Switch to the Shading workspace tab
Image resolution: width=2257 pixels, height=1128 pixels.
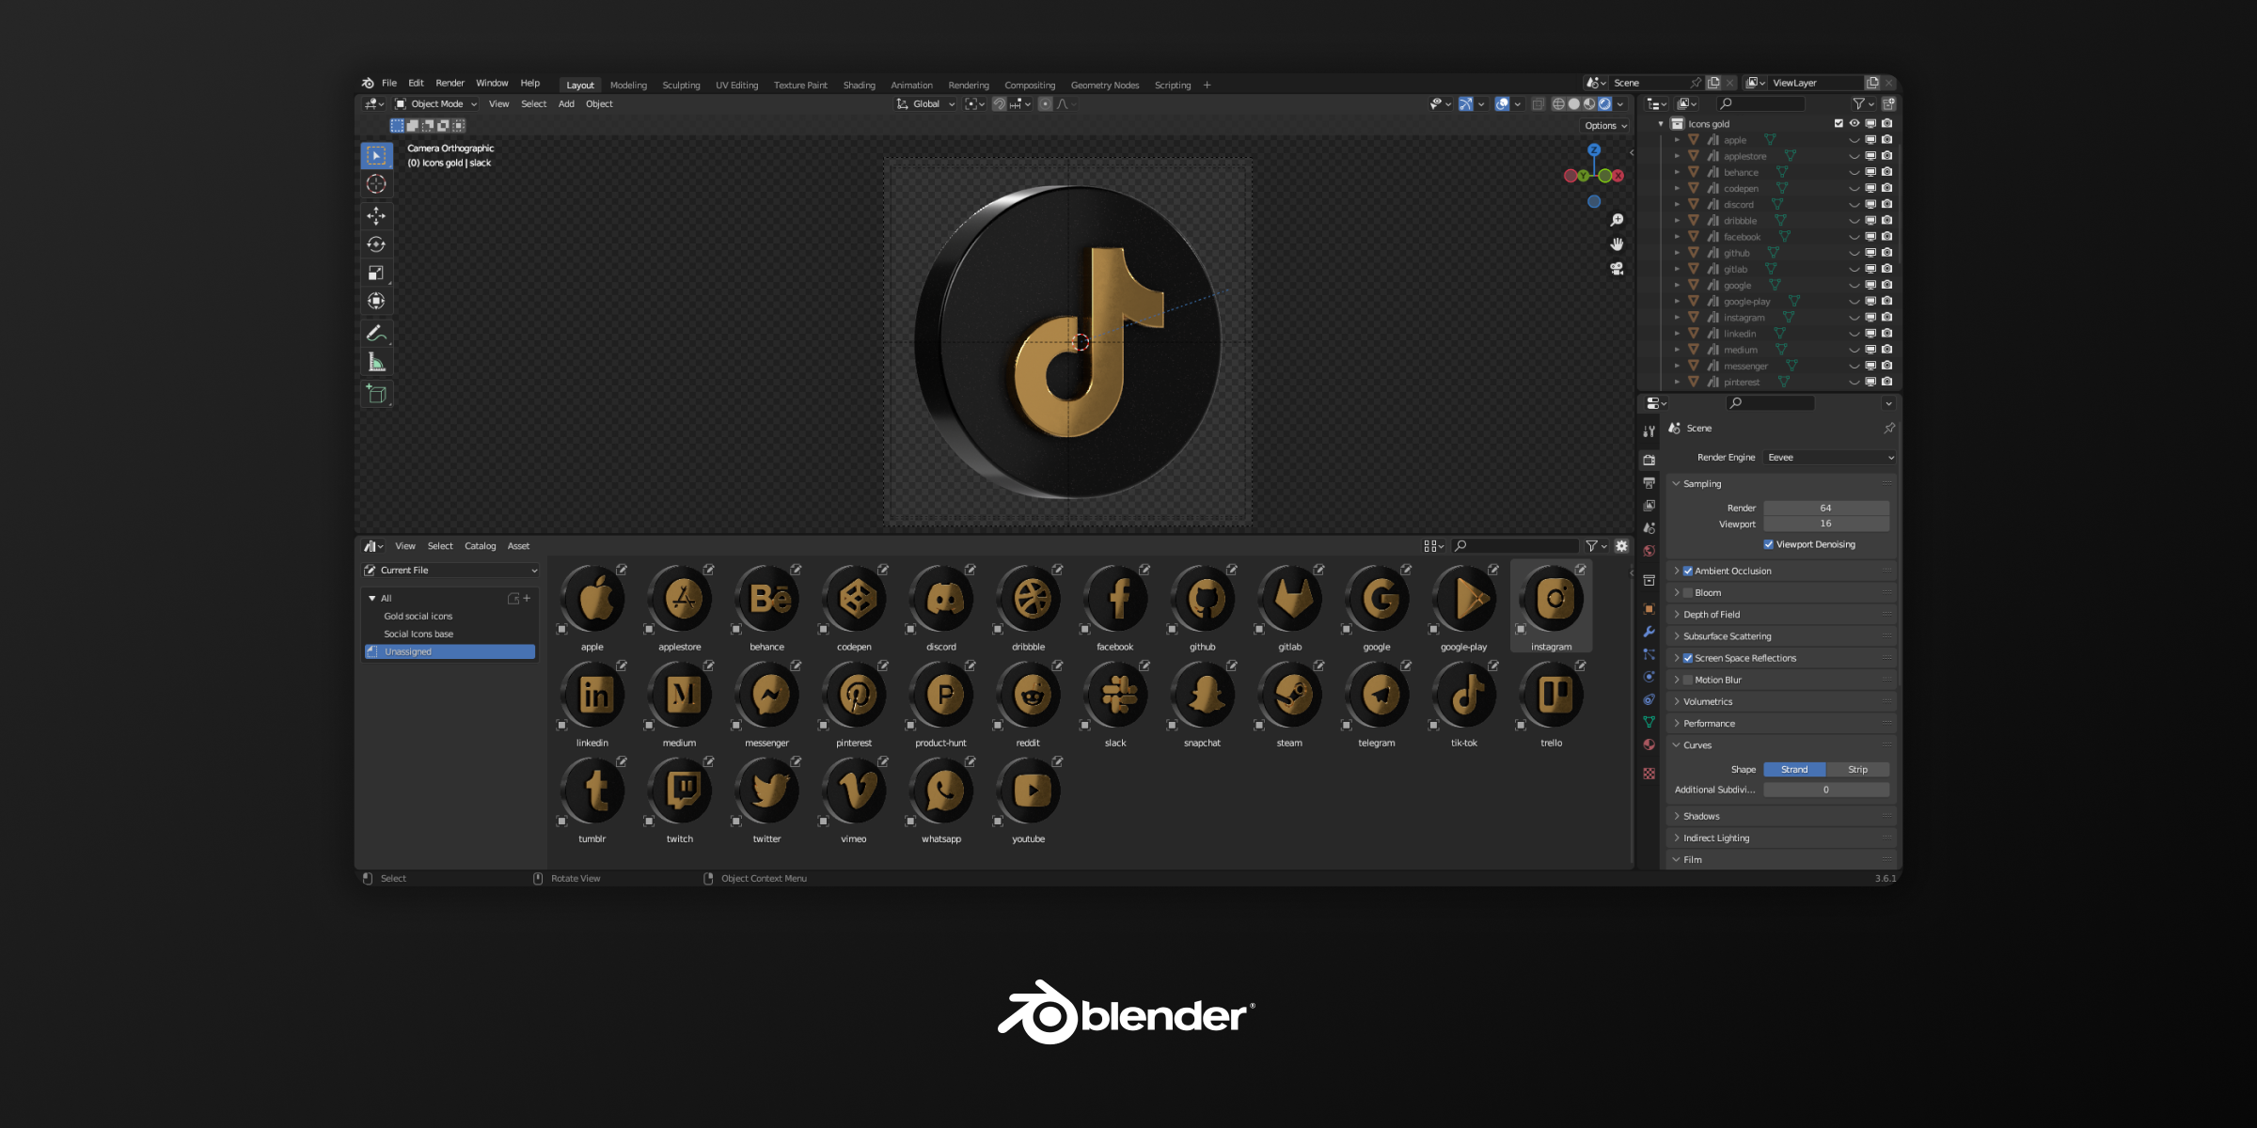coord(859,86)
